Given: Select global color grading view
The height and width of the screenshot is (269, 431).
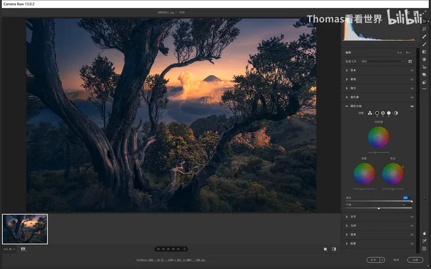Looking at the screenshot, I should 396,113.
